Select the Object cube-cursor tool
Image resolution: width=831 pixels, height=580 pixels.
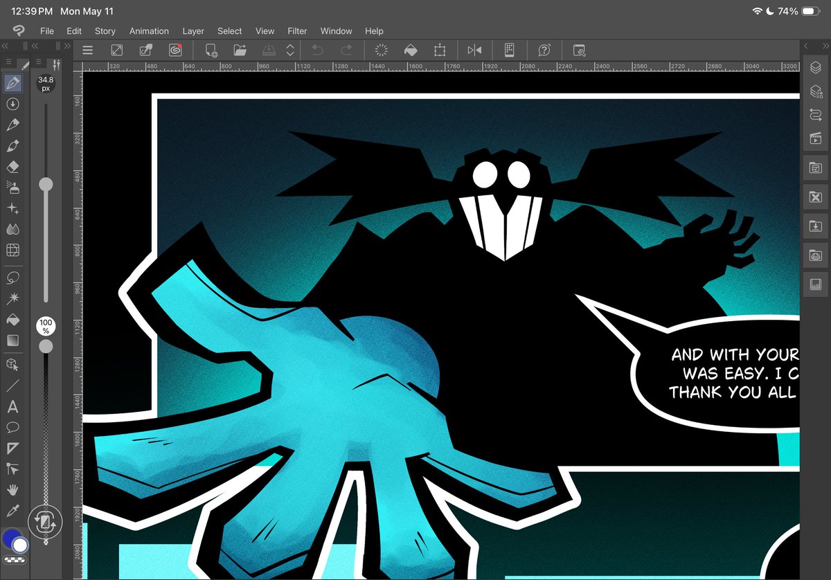point(12,364)
